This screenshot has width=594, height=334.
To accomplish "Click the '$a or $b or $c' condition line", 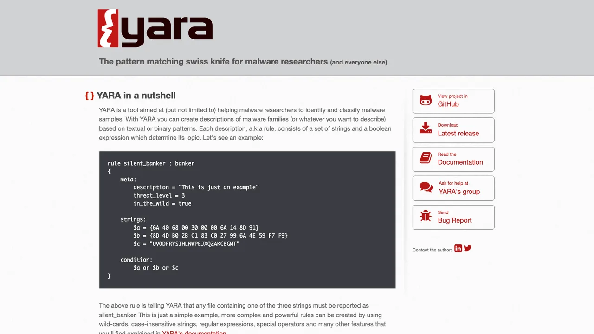I will 156,268.
